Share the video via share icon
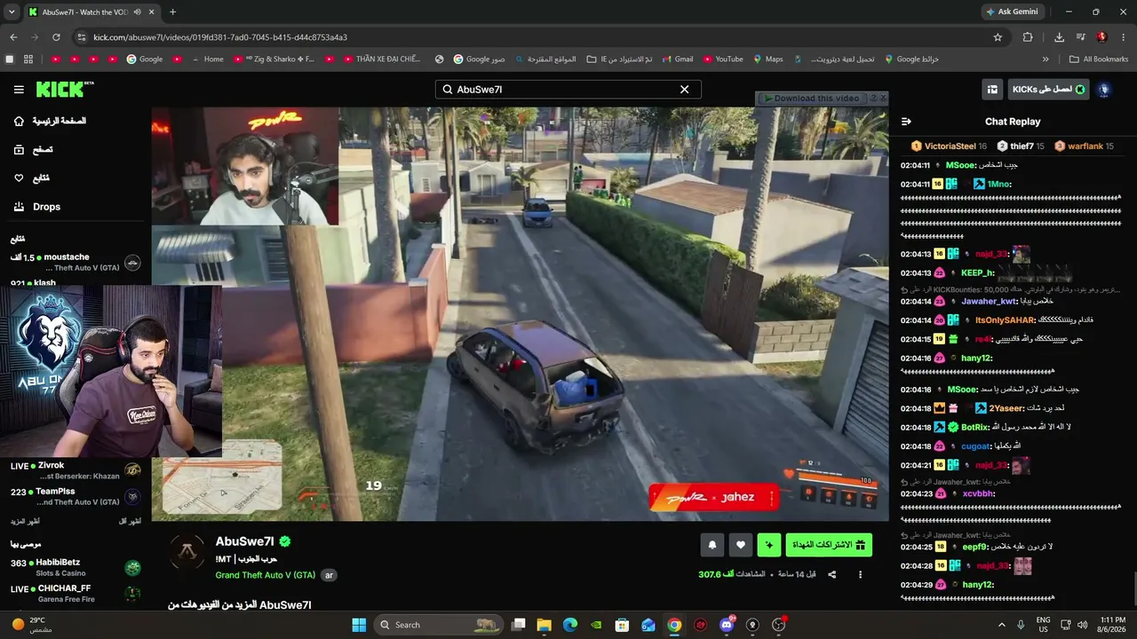 point(832,574)
